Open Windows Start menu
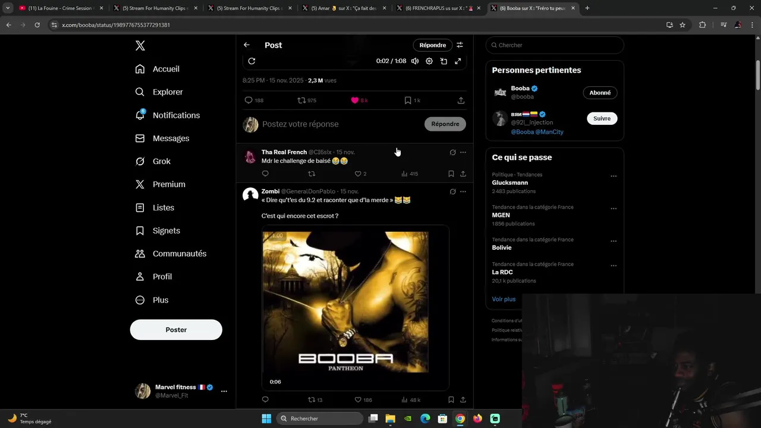The height and width of the screenshot is (428, 761). pyautogui.click(x=266, y=418)
